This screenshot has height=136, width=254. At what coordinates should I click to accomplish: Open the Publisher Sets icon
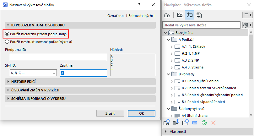[199, 15]
